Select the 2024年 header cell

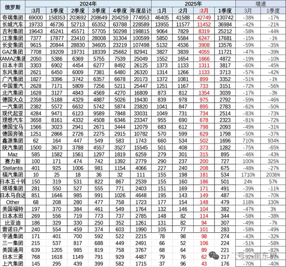point(88,4)
